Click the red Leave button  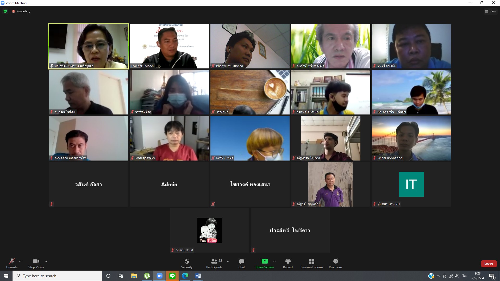pyautogui.click(x=489, y=264)
